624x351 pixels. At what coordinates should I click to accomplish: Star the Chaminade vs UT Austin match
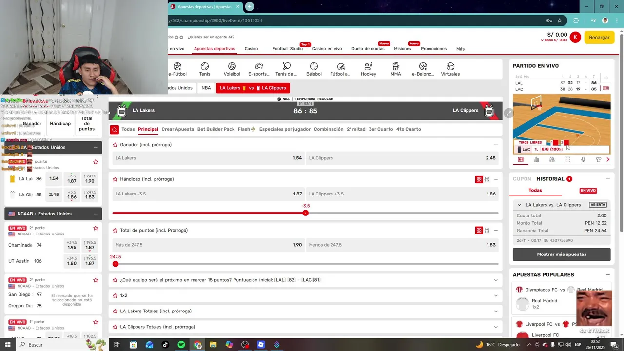click(96, 228)
